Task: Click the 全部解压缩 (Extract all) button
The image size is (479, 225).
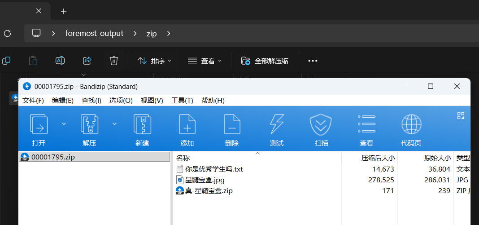Action: point(265,61)
